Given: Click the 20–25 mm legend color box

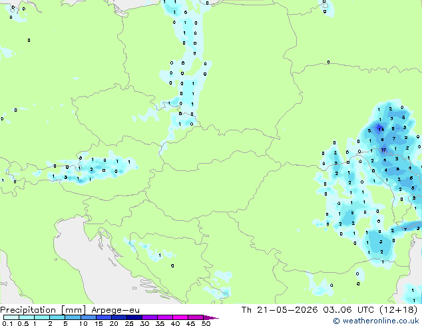Looking at the screenshot, I should [118, 317].
